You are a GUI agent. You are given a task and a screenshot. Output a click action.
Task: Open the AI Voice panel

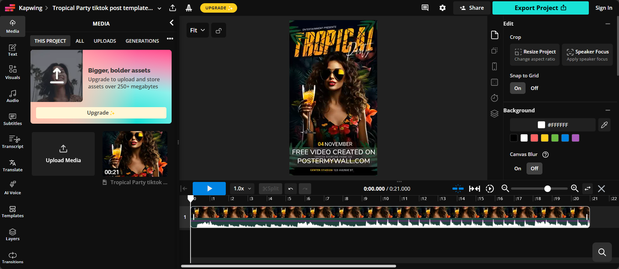tap(13, 188)
